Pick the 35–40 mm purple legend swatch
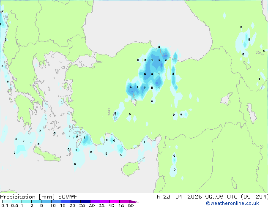Viewport: 268px width, 207px height. [x=104, y=202]
